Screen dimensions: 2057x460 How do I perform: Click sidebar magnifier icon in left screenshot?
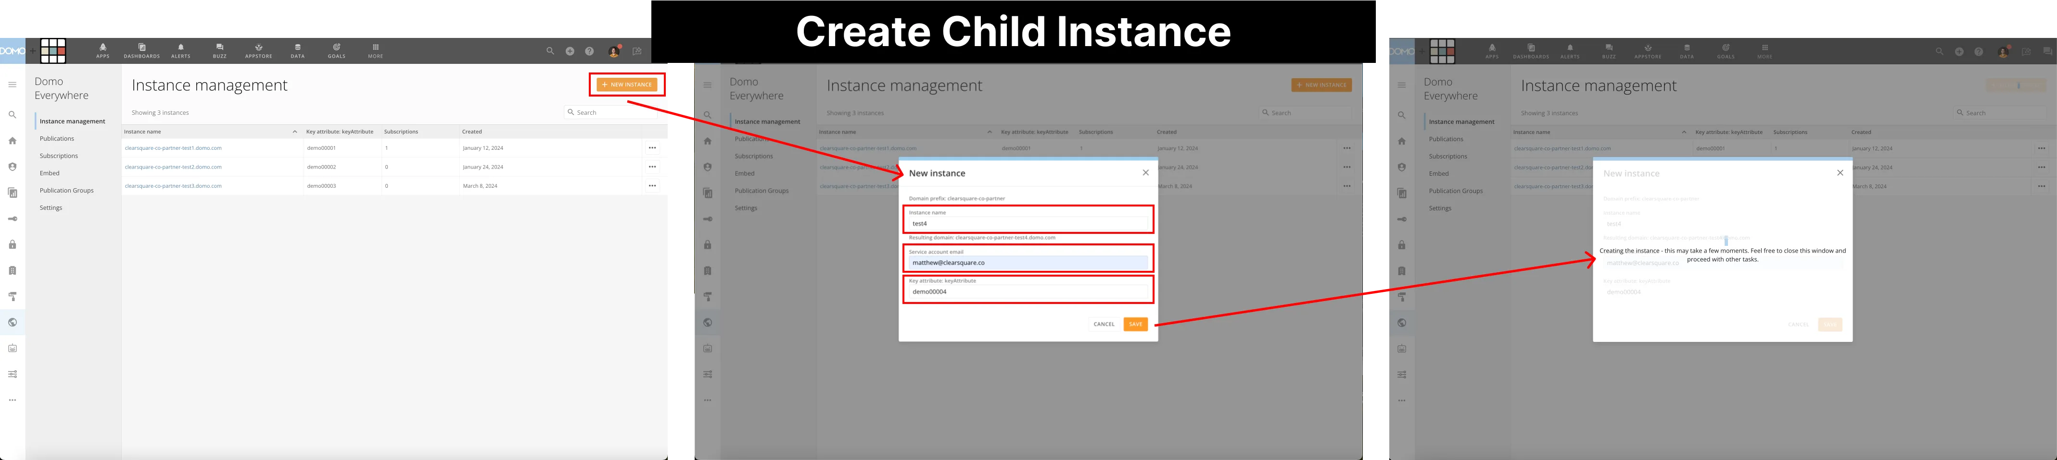click(13, 115)
